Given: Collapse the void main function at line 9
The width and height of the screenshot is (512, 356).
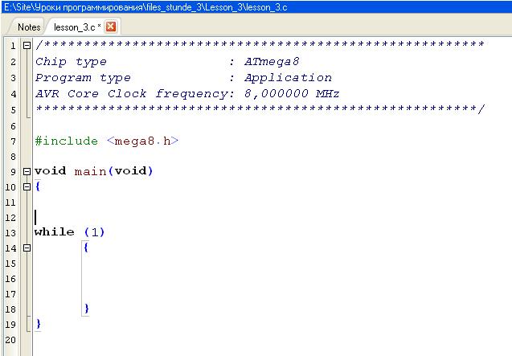Looking at the screenshot, I should click(27, 171).
